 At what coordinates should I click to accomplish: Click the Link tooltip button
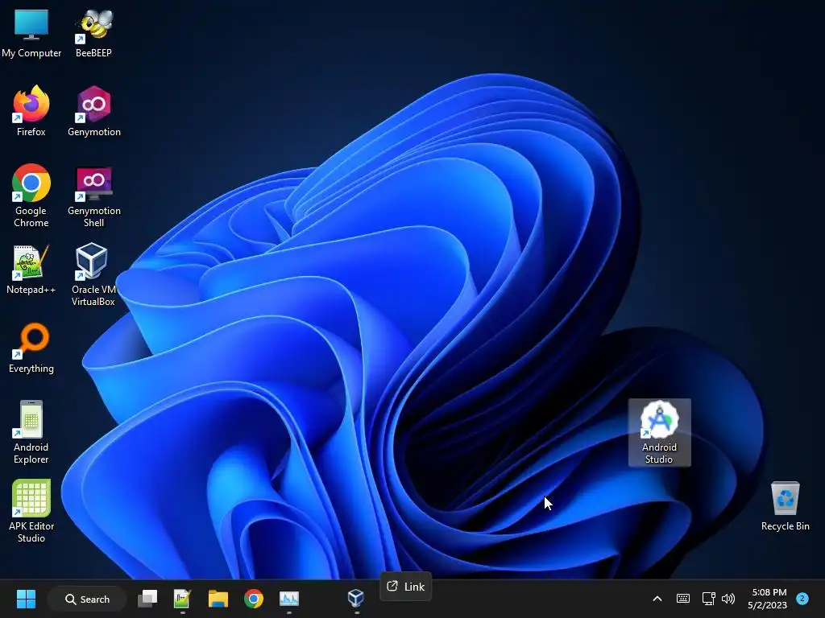[406, 587]
